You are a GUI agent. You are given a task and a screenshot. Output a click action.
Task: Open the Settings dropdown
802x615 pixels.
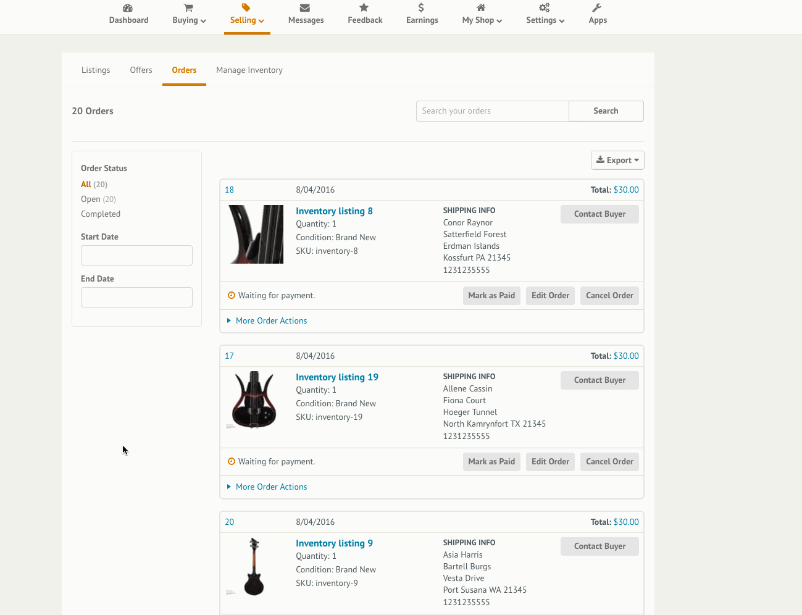point(545,20)
